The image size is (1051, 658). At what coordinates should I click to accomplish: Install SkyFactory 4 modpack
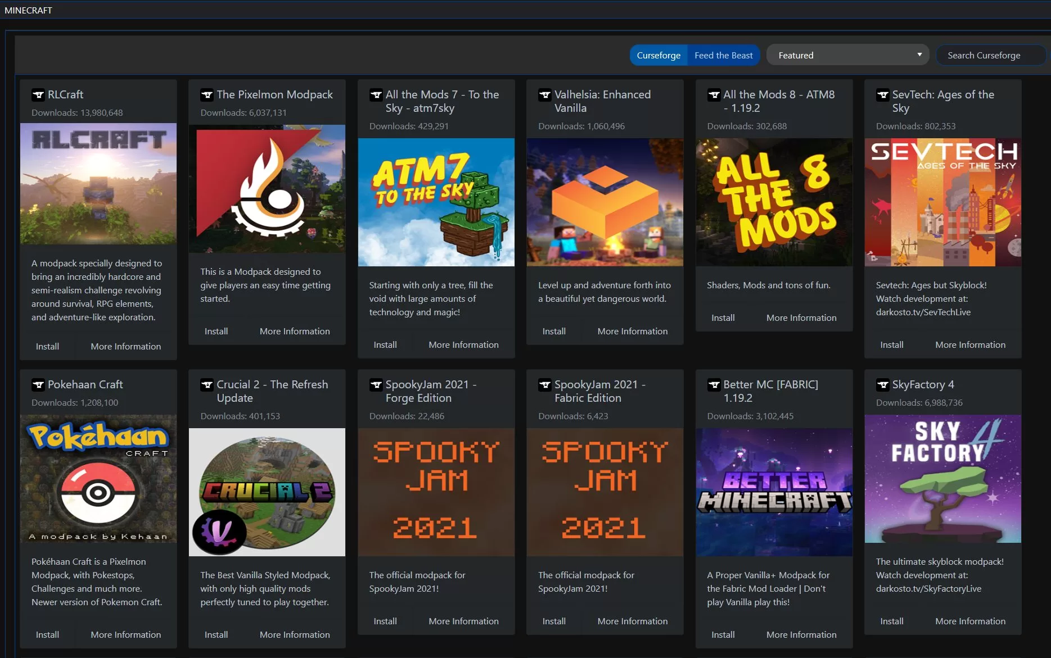892,621
